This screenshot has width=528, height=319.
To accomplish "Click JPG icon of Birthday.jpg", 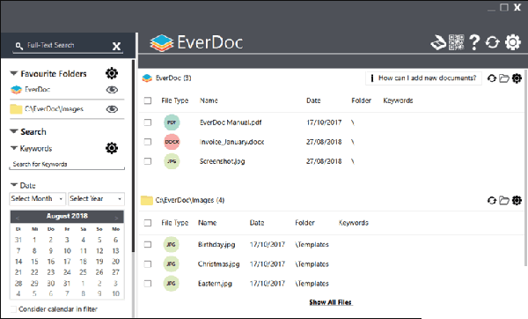I will [x=171, y=244].
